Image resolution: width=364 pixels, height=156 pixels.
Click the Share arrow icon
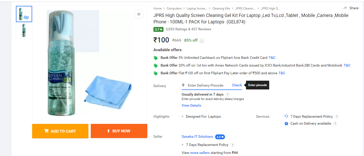[x=345, y=8]
